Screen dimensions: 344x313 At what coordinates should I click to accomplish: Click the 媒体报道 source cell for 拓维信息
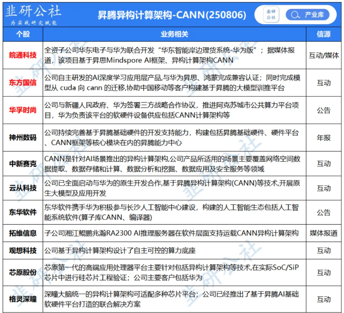[x=324, y=233]
